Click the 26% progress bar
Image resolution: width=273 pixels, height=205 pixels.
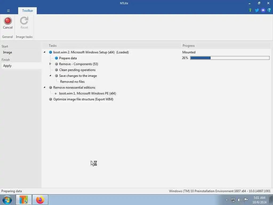click(230, 58)
